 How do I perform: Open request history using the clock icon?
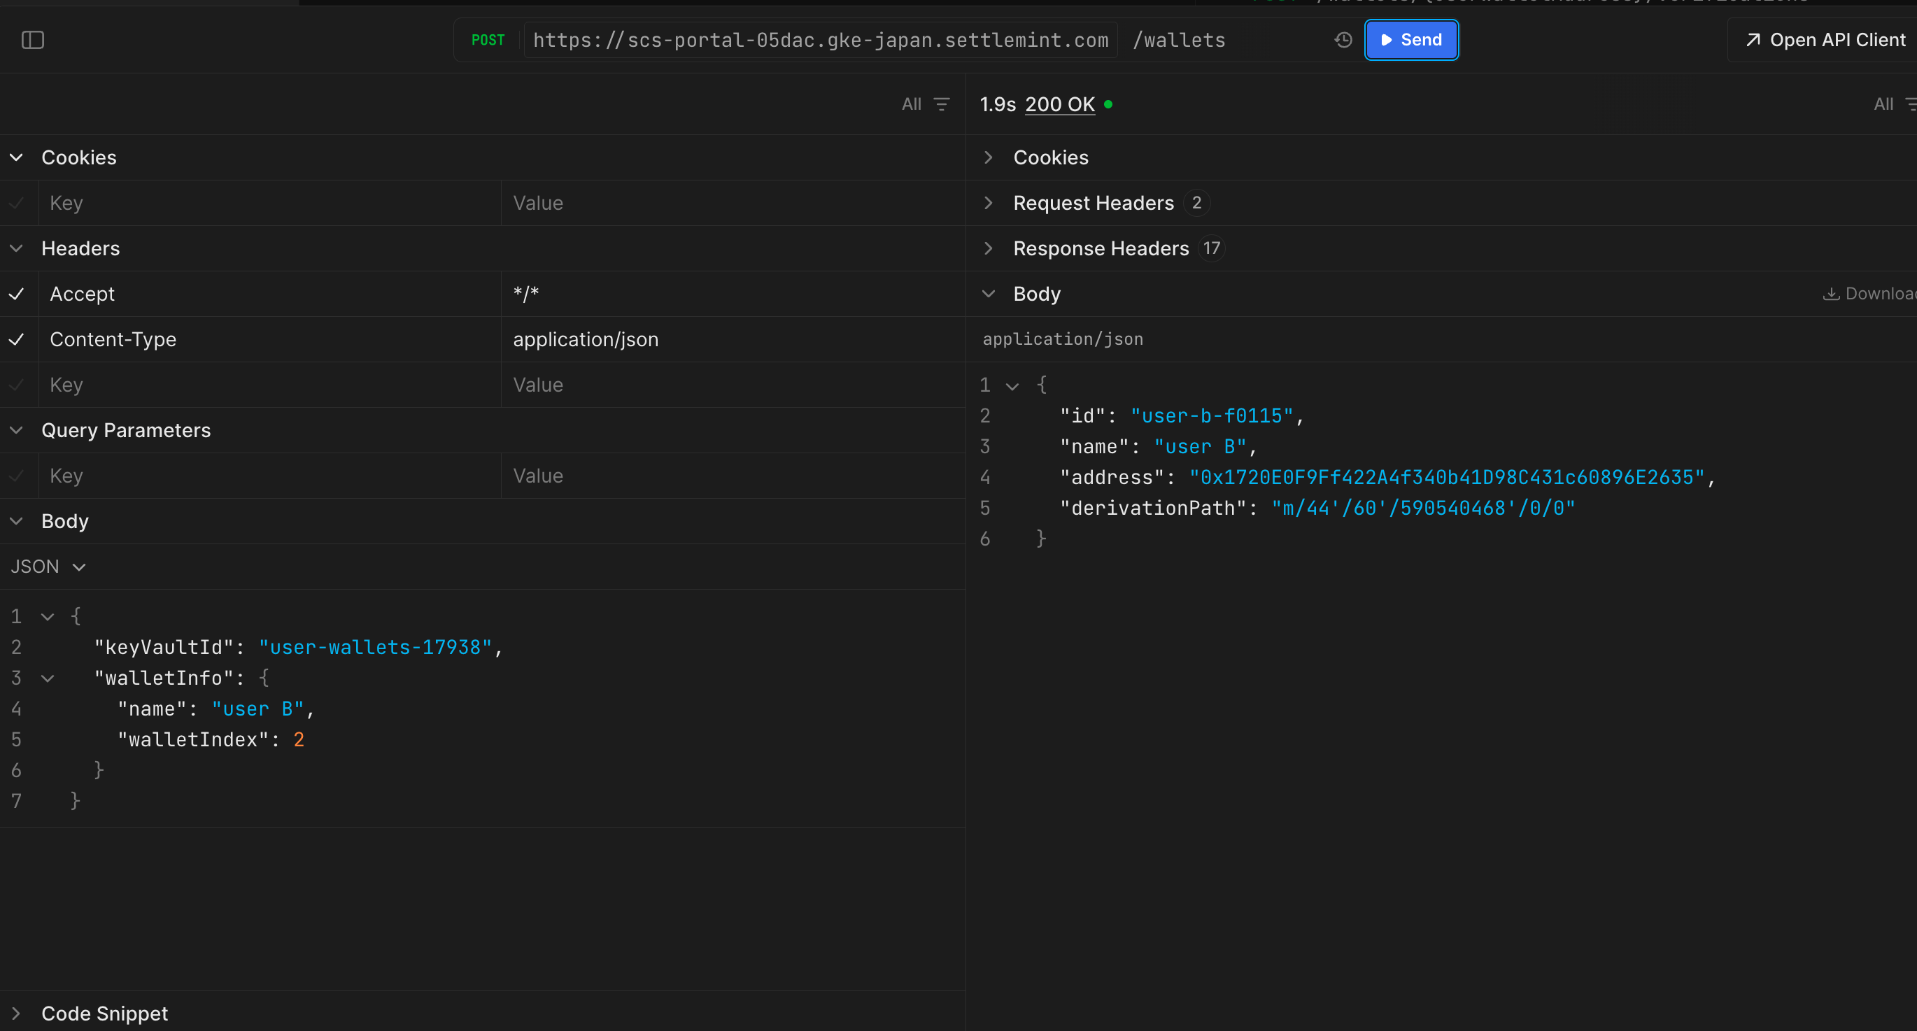pyautogui.click(x=1343, y=40)
